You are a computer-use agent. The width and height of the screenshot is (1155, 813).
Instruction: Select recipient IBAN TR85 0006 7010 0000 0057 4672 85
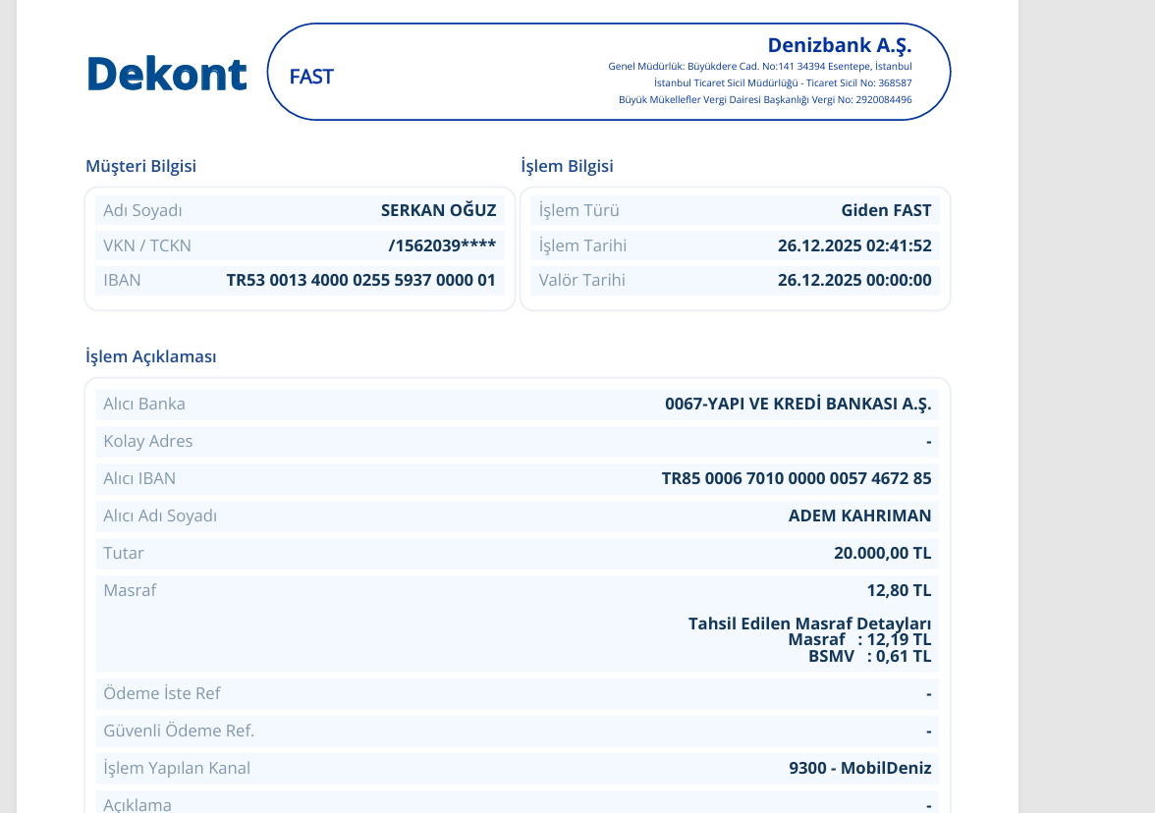[797, 479]
